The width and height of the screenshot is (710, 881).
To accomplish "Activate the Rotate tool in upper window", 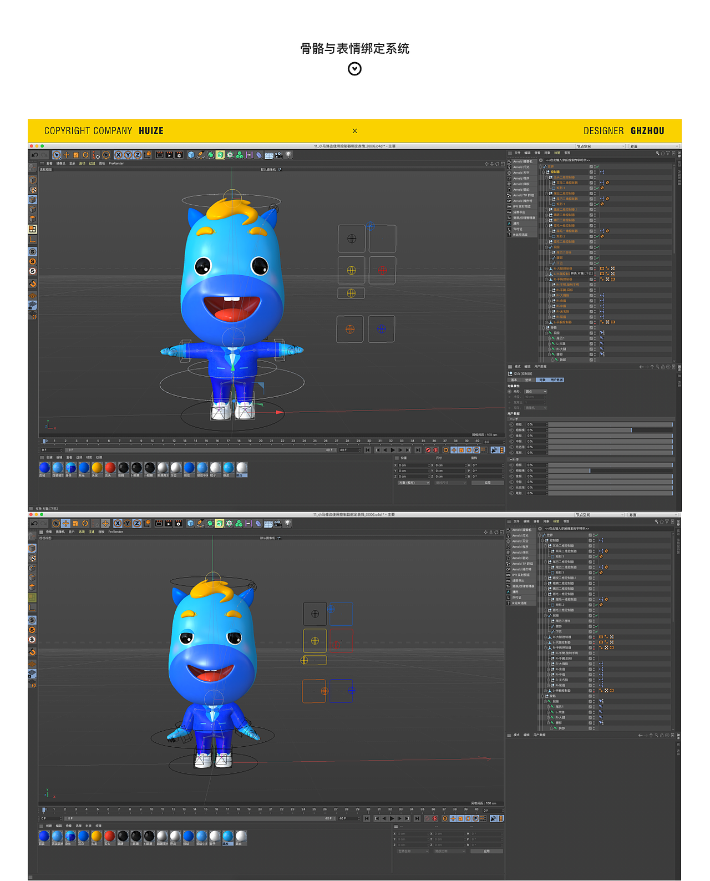I will coord(85,155).
